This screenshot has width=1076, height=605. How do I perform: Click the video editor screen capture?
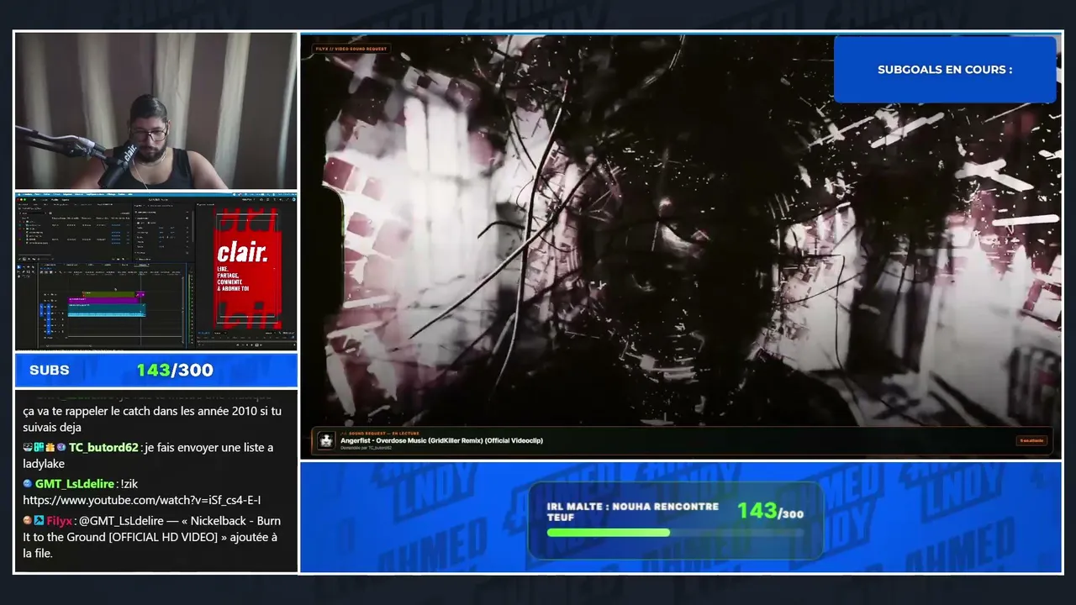click(156, 271)
